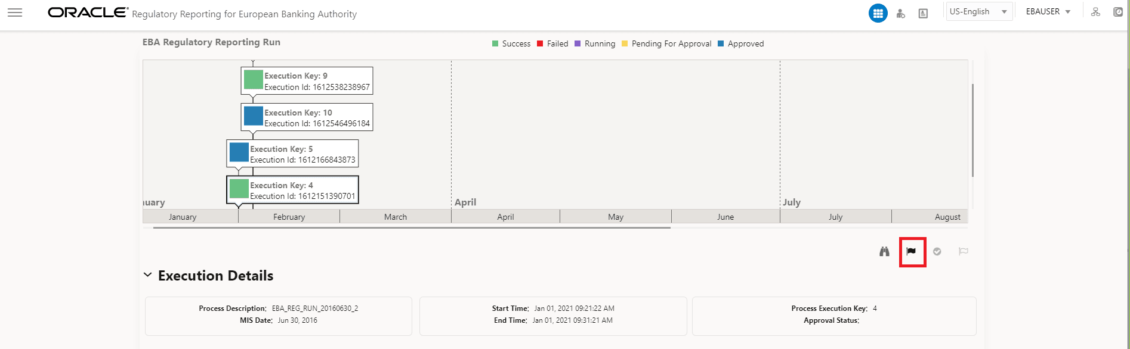Click Execution Id 1612546496184 text
This screenshot has width=1130, height=349.
point(317,123)
